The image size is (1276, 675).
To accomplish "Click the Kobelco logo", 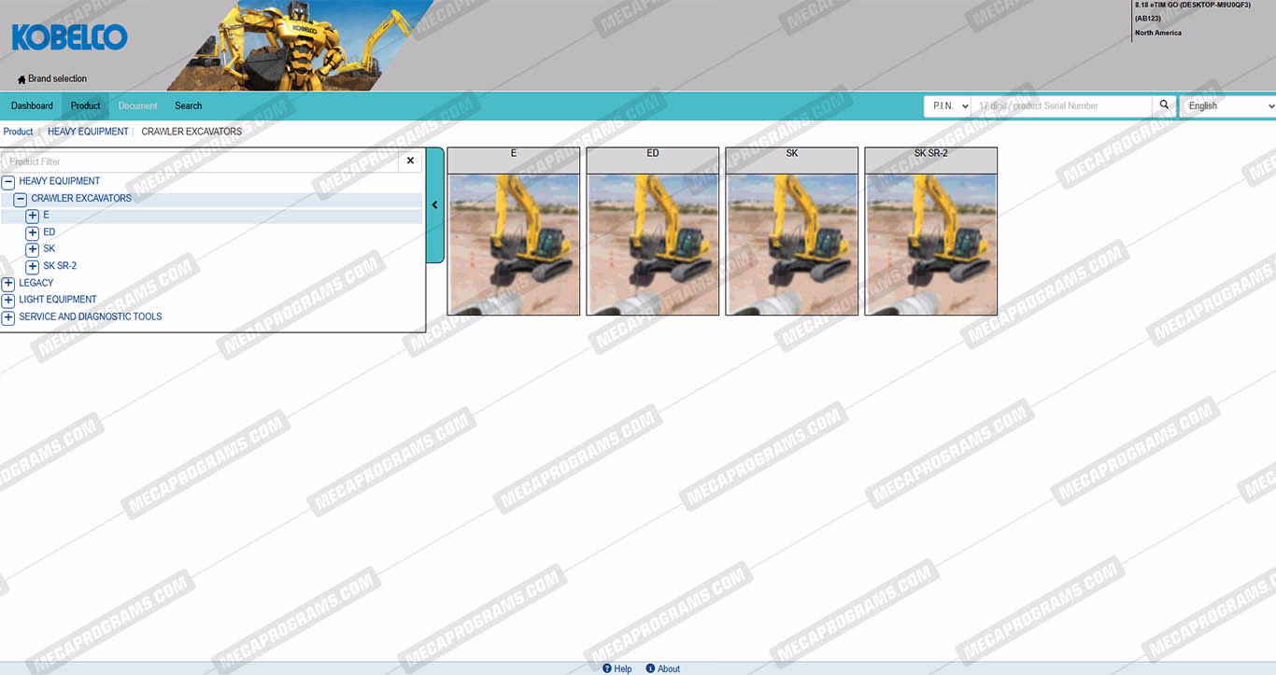I will pyautogui.click(x=69, y=37).
